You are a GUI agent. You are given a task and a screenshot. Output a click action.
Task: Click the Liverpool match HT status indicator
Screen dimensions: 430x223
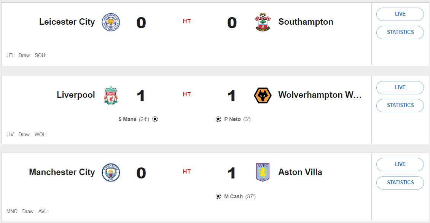186,95
